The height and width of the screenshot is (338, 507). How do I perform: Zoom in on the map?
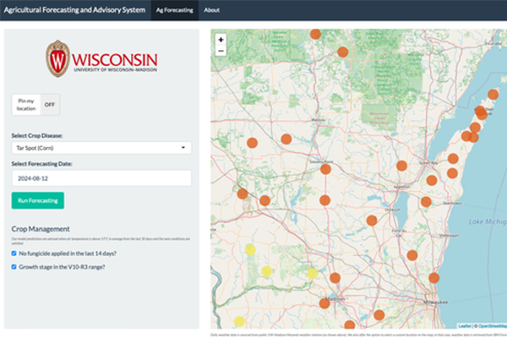click(x=221, y=40)
